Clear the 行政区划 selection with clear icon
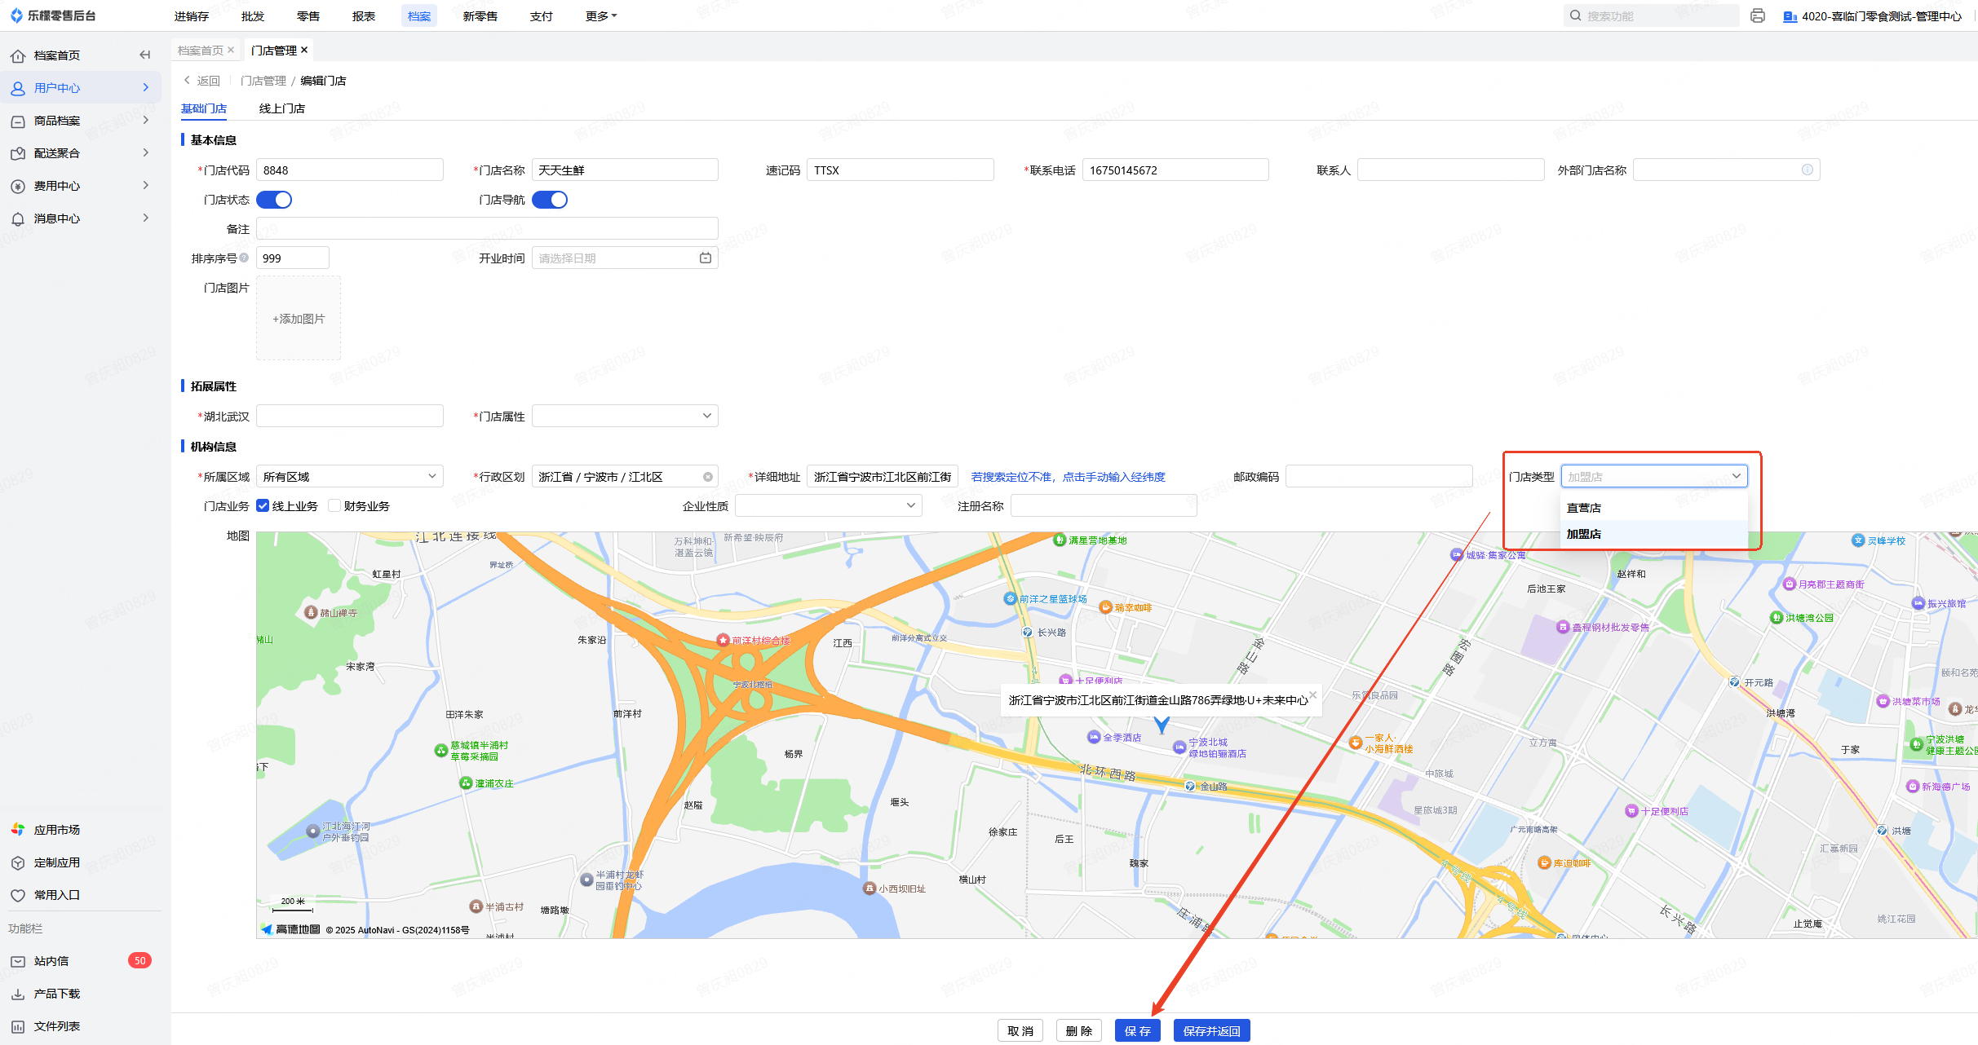1978x1045 pixels. click(708, 477)
